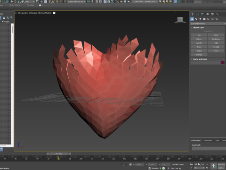Click the Sphere primitive button
This screenshot has height=170, width=226.
click(x=199, y=39)
